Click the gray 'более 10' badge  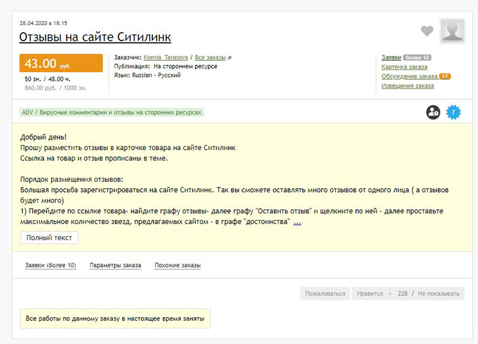pyautogui.click(x=417, y=58)
